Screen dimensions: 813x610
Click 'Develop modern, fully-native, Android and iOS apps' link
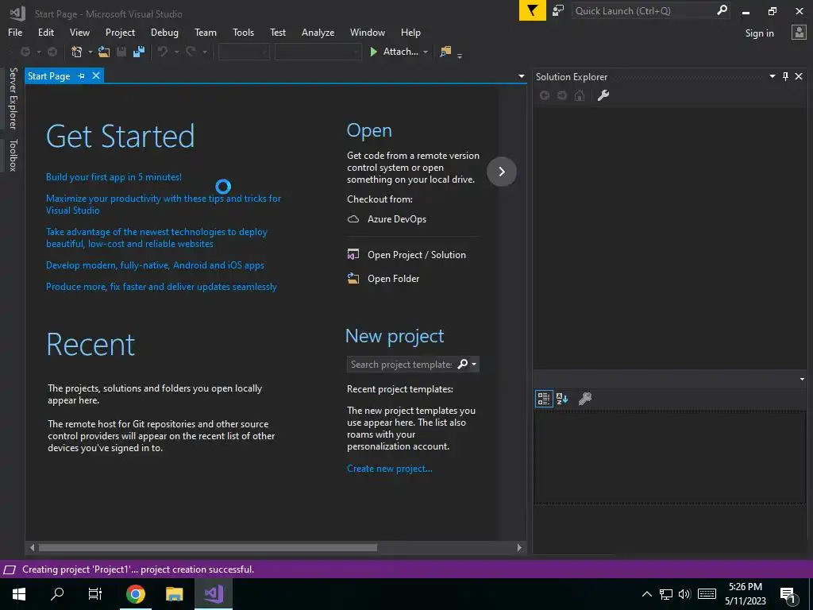tap(155, 265)
